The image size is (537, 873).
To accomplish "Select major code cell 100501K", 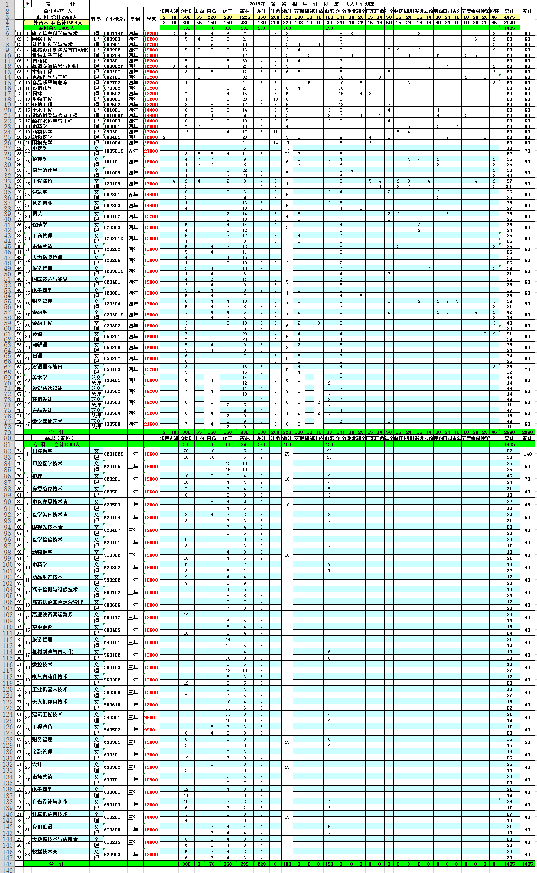I will [115, 151].
